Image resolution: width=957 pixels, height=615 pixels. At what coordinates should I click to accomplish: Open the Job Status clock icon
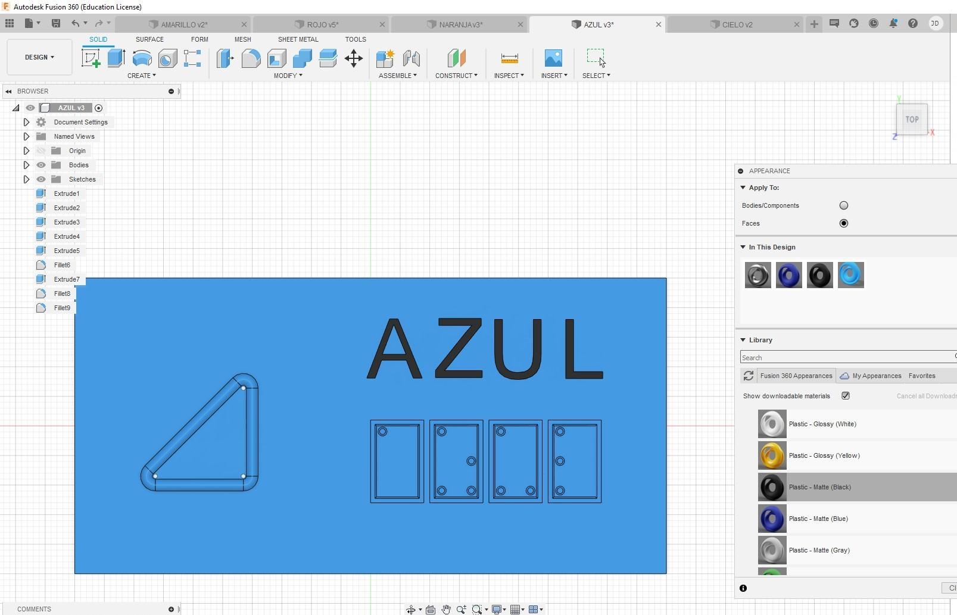click(874, 23)
